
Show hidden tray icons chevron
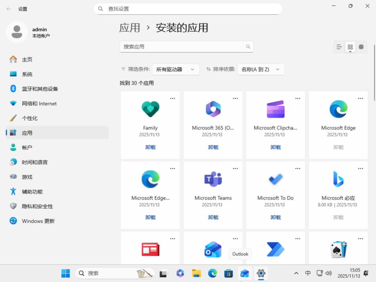(x=296, y=273)
